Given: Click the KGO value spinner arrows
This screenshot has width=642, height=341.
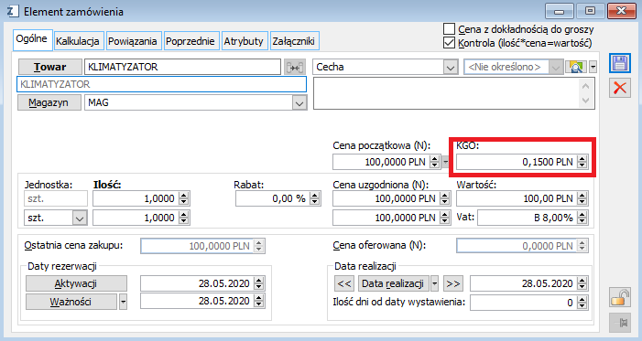Looking at the screenshot, I should tap(582, 162).
